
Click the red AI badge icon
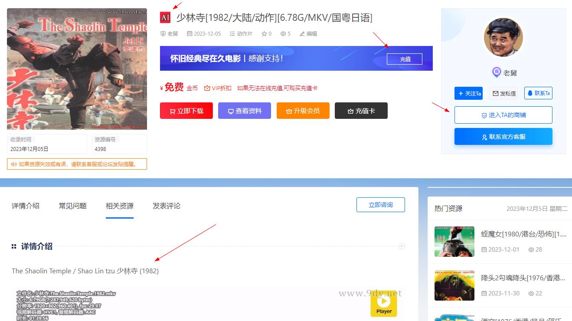pyautogui.click(x=165, y=17)
